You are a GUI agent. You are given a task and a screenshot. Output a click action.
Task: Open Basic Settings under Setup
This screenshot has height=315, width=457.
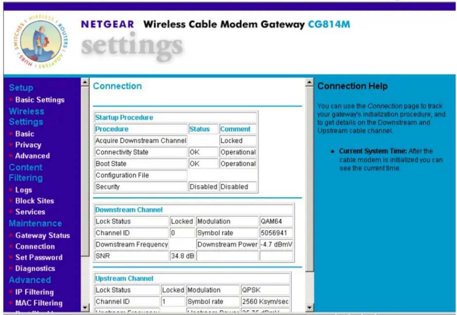(40, 100)
